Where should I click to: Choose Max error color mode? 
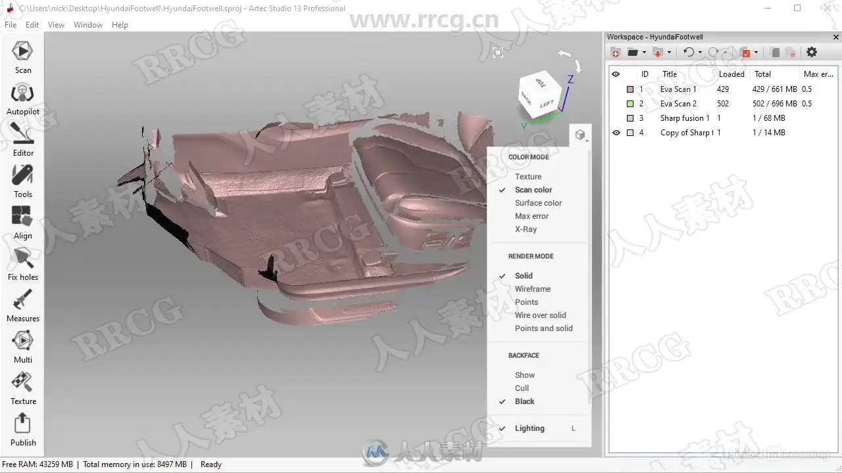532,216
